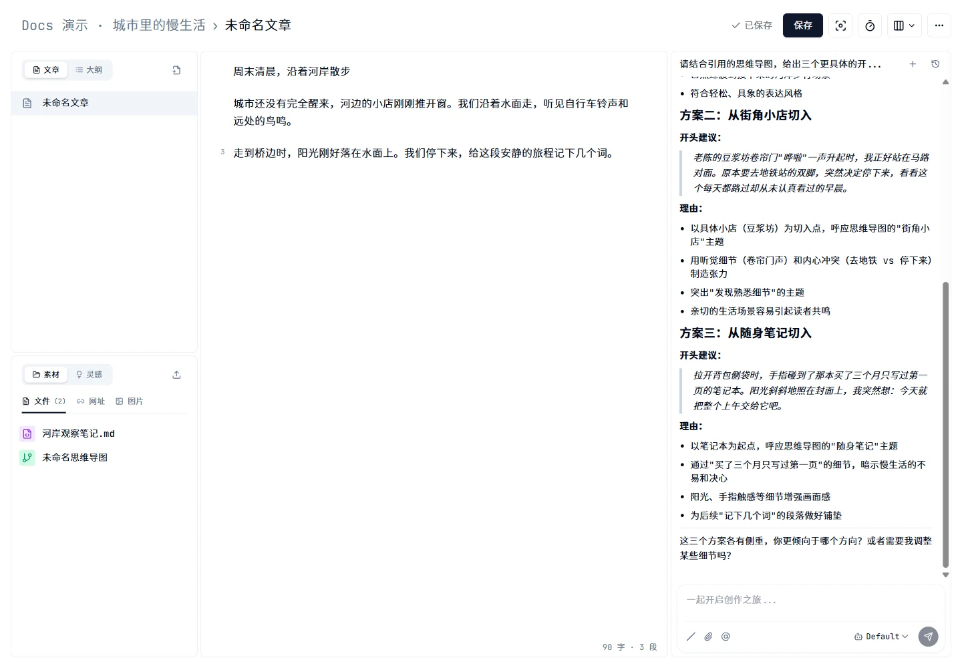Switch to the 文章 tab

point(46,70)
